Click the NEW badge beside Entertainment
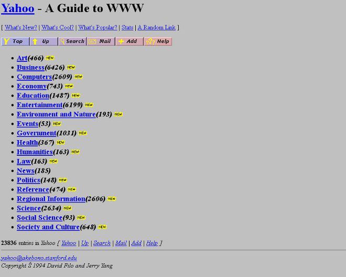 point(89,105)
